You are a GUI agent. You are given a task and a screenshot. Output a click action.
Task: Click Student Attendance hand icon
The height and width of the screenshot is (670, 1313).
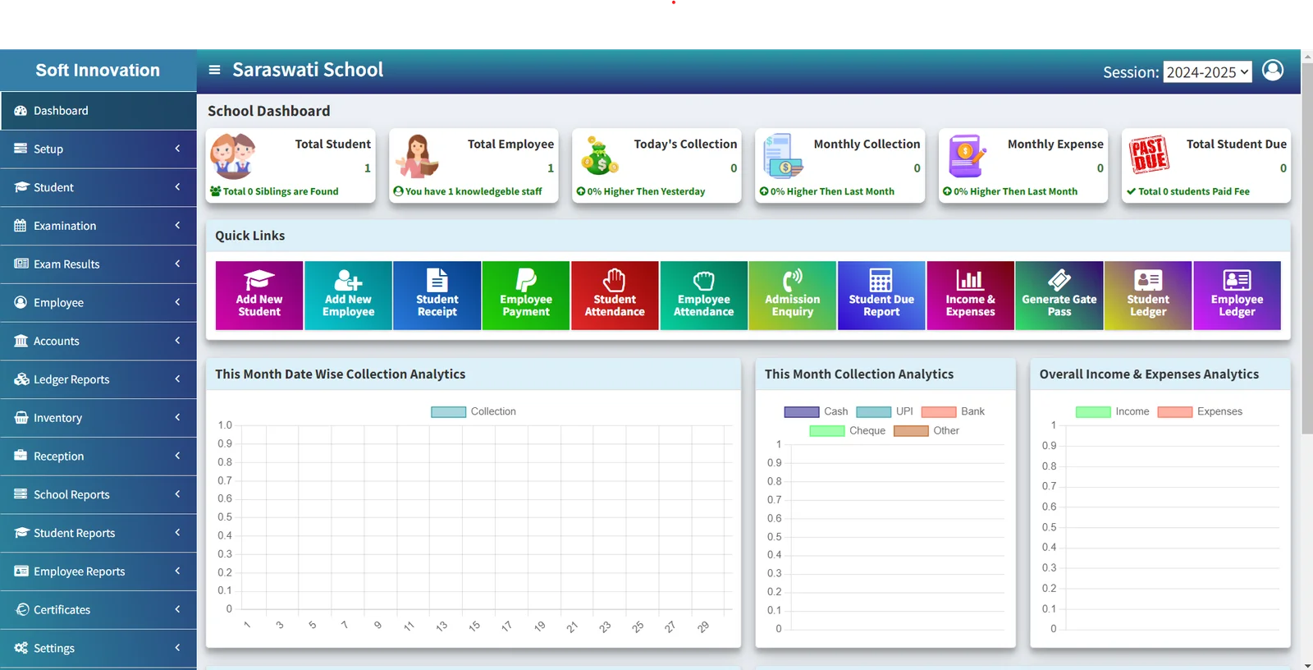(615, 280)
